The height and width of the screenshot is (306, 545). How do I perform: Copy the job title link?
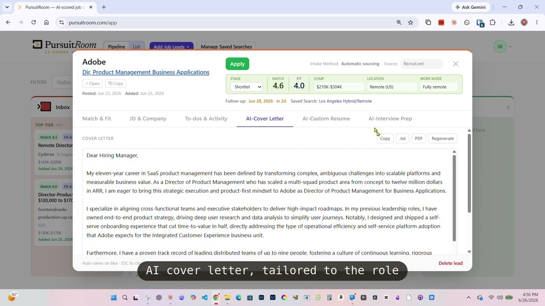[116, 83]
